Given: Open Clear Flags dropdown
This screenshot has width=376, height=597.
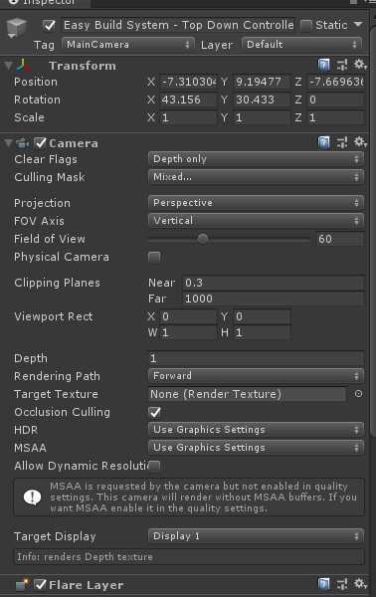Looking at the screenshot, I should point(256,159).
